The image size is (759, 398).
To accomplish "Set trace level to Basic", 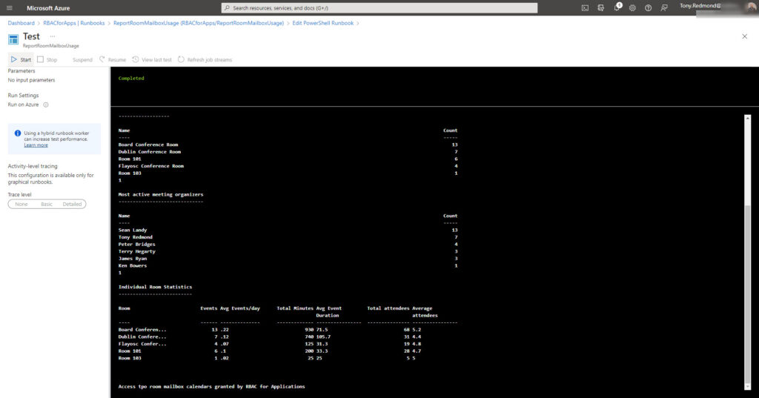I will (47, 205).
